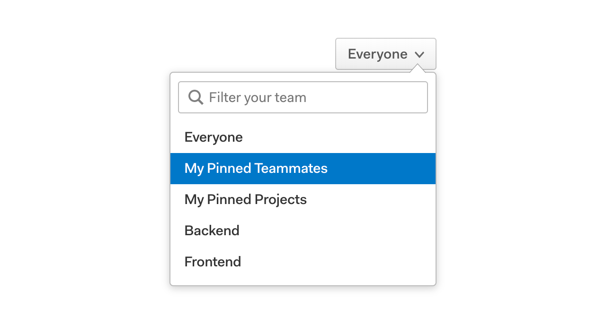Click the Everyone label on the top button
Image resolution: width=606 pixels, height=324 pixels.
click(377, 54)
